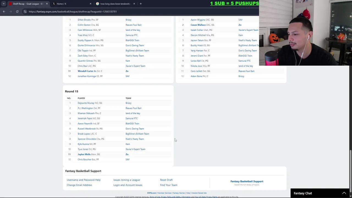The height and width of the screenshot is (198, 352).
Task: Open player link Adem Bona
Action: coord(196,76)
